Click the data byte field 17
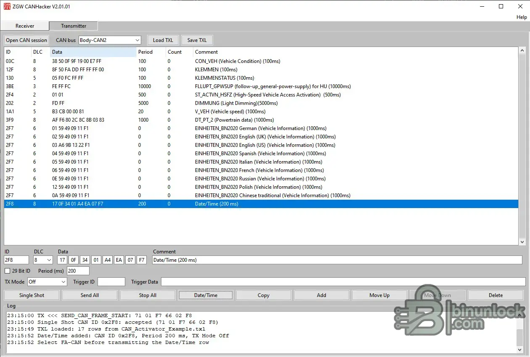Screen dimensions: 530x357 [62, 260]
